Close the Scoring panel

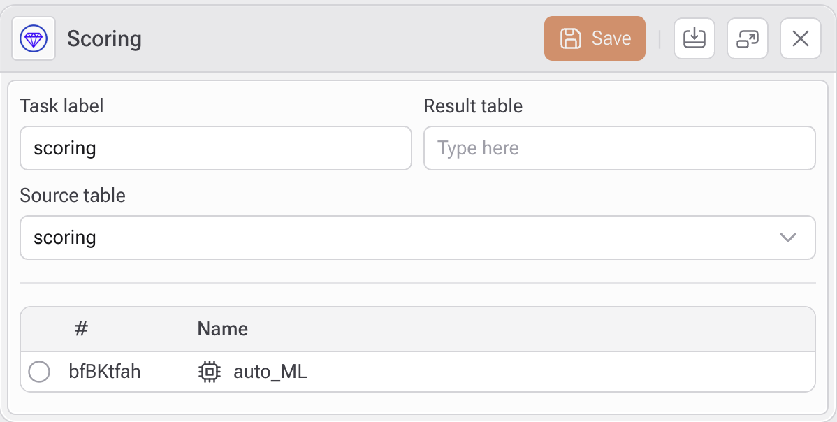(801, 38)
